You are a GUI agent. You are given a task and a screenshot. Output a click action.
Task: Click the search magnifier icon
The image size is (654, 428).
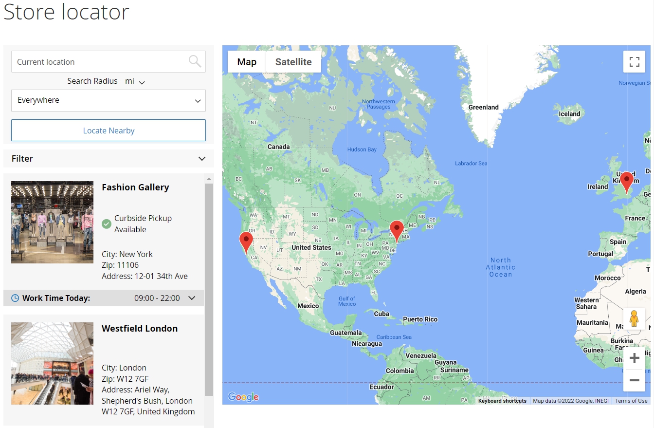click(195, 61)
